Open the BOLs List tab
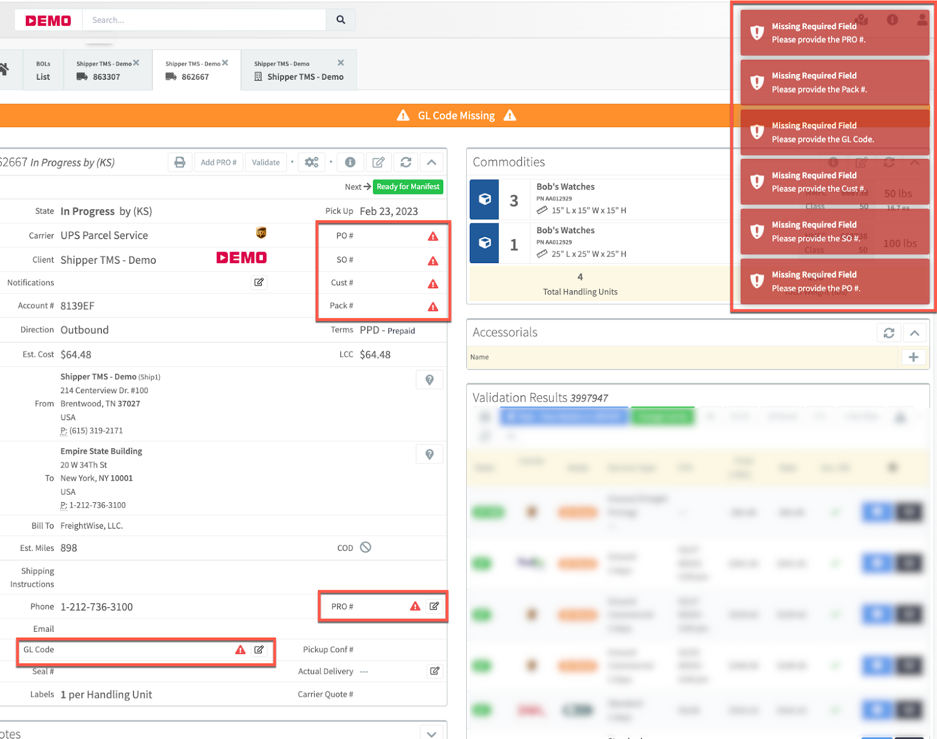Screen dimensions: 937x739 tap(43, 70)
